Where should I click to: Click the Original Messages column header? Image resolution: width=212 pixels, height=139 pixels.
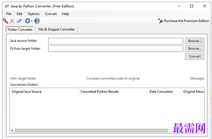click(x=193, y=92)
